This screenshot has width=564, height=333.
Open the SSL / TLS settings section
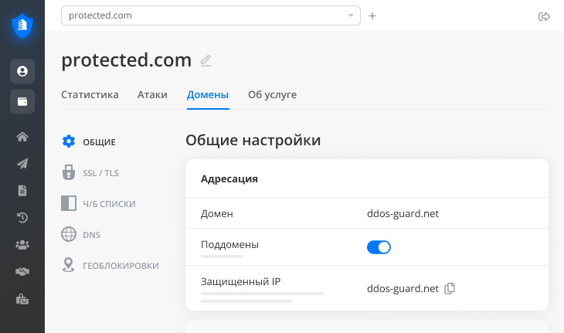click(100, 173)
